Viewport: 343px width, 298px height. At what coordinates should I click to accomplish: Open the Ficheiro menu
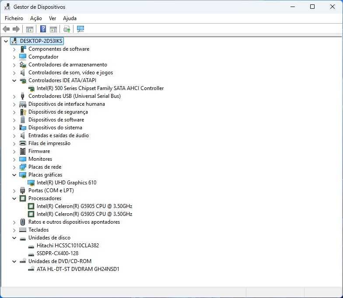click(14, 18)
